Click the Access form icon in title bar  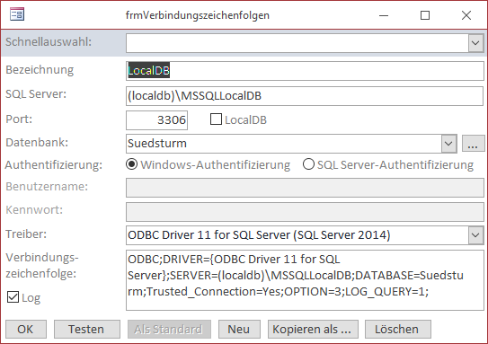click(17, 14)
